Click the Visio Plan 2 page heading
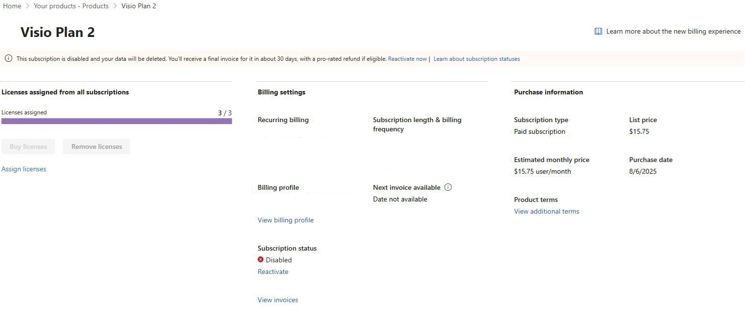Screen dimensions: 745x309 pyautogui.click(x=58, y=33)
